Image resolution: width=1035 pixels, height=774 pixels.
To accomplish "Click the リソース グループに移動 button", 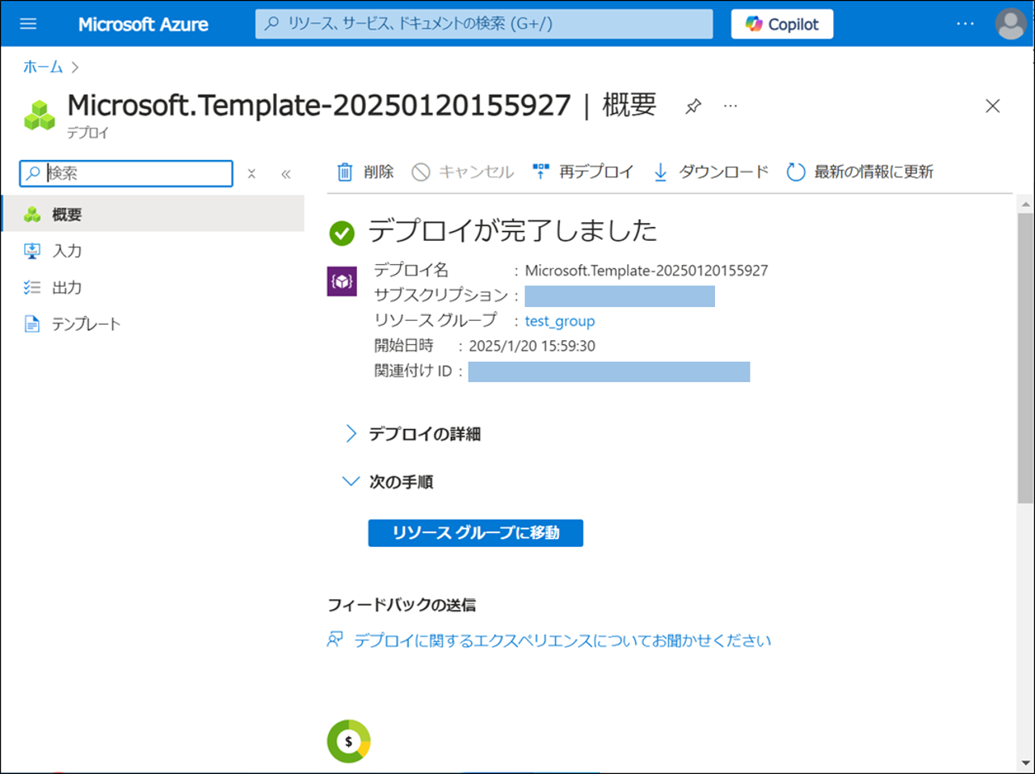I will click(475, 533).
